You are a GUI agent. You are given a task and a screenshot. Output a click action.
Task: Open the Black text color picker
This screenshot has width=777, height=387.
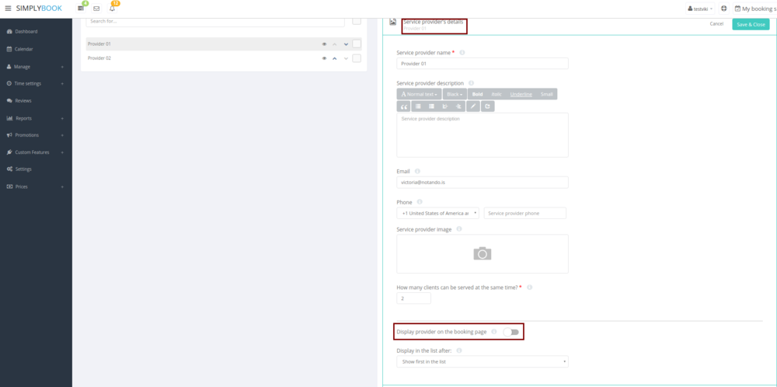coord(455,94)
